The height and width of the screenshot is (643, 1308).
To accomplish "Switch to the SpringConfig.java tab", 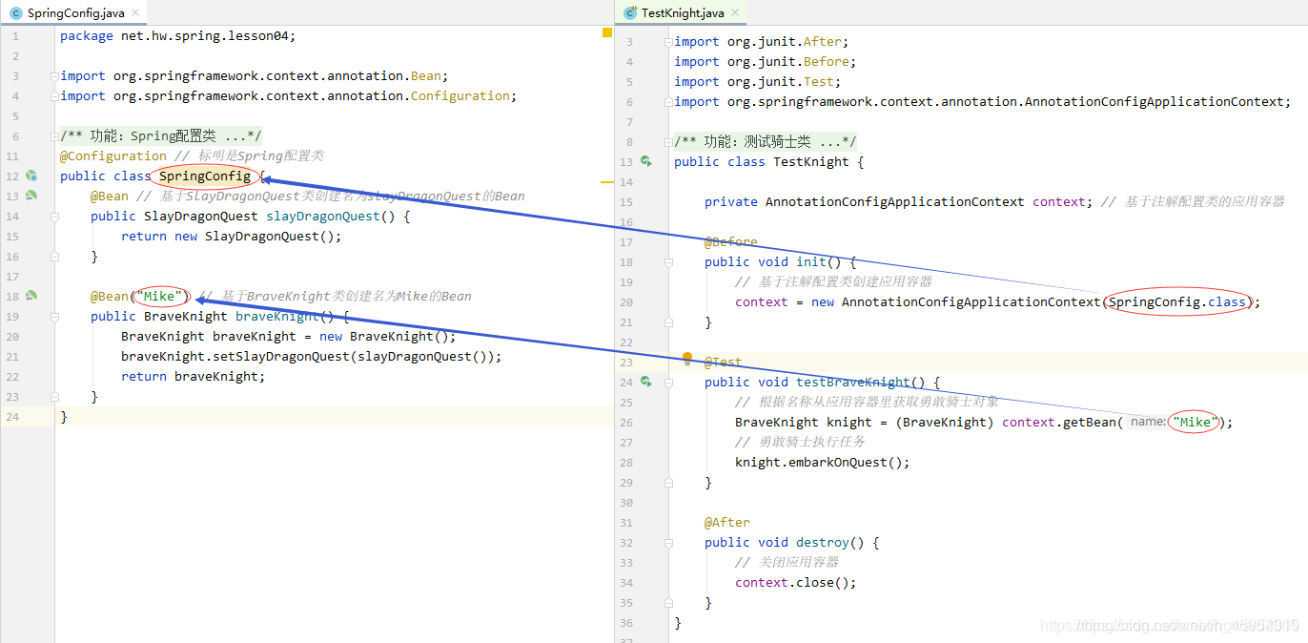I will point(75,13).
